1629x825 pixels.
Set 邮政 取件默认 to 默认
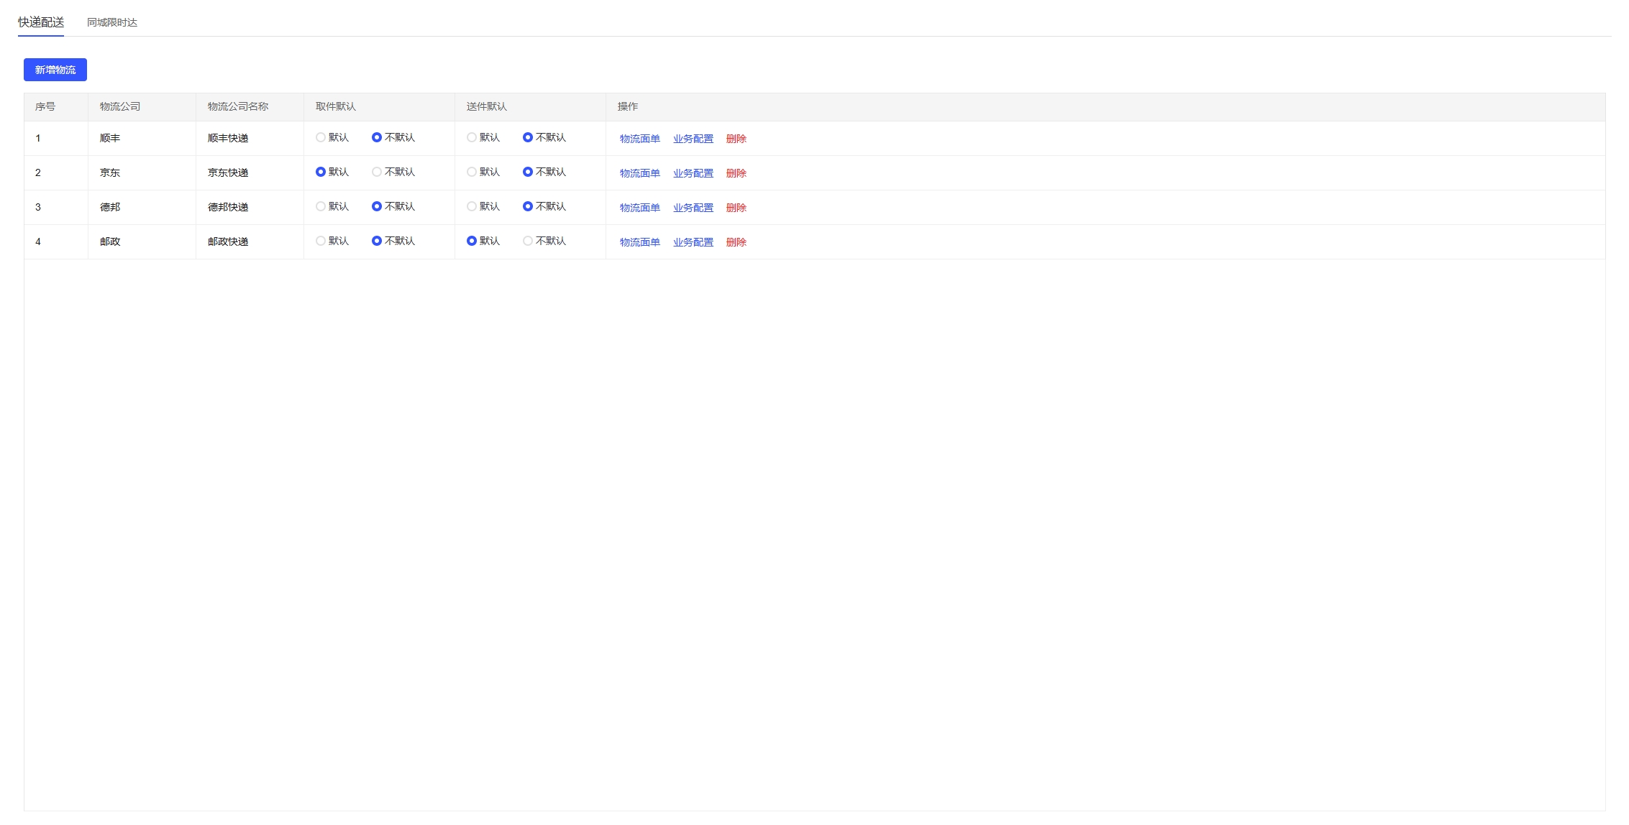321,241
